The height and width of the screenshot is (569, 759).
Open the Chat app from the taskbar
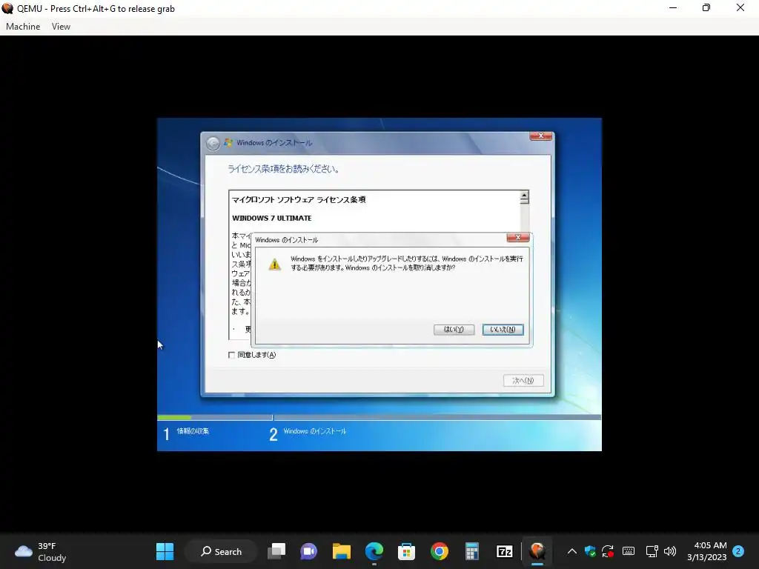click(x=309, y=551)
